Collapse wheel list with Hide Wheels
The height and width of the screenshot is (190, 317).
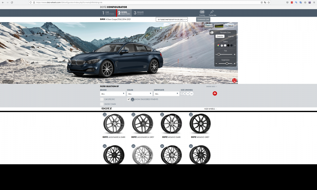210,109
